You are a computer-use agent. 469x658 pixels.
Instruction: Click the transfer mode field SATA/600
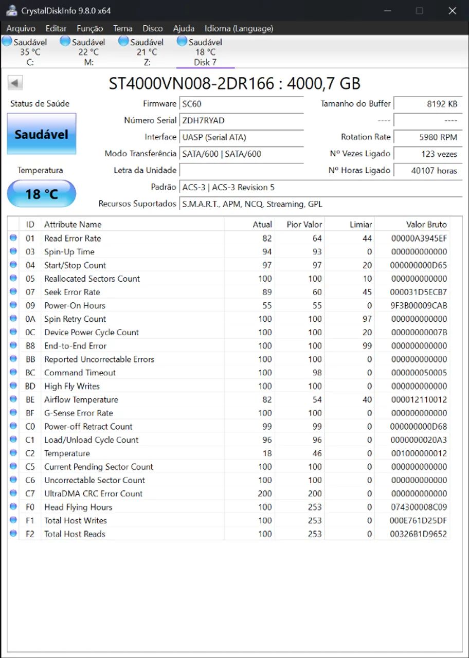tap(241, 154)
